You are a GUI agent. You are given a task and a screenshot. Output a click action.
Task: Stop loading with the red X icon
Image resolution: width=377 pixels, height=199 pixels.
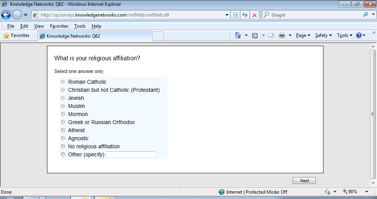click(255, 15)
